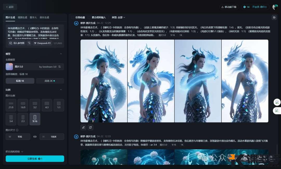This screenshot has height=169, width=281.
Task: Click the edit pencil icon under the generated images
Action: 83,127
